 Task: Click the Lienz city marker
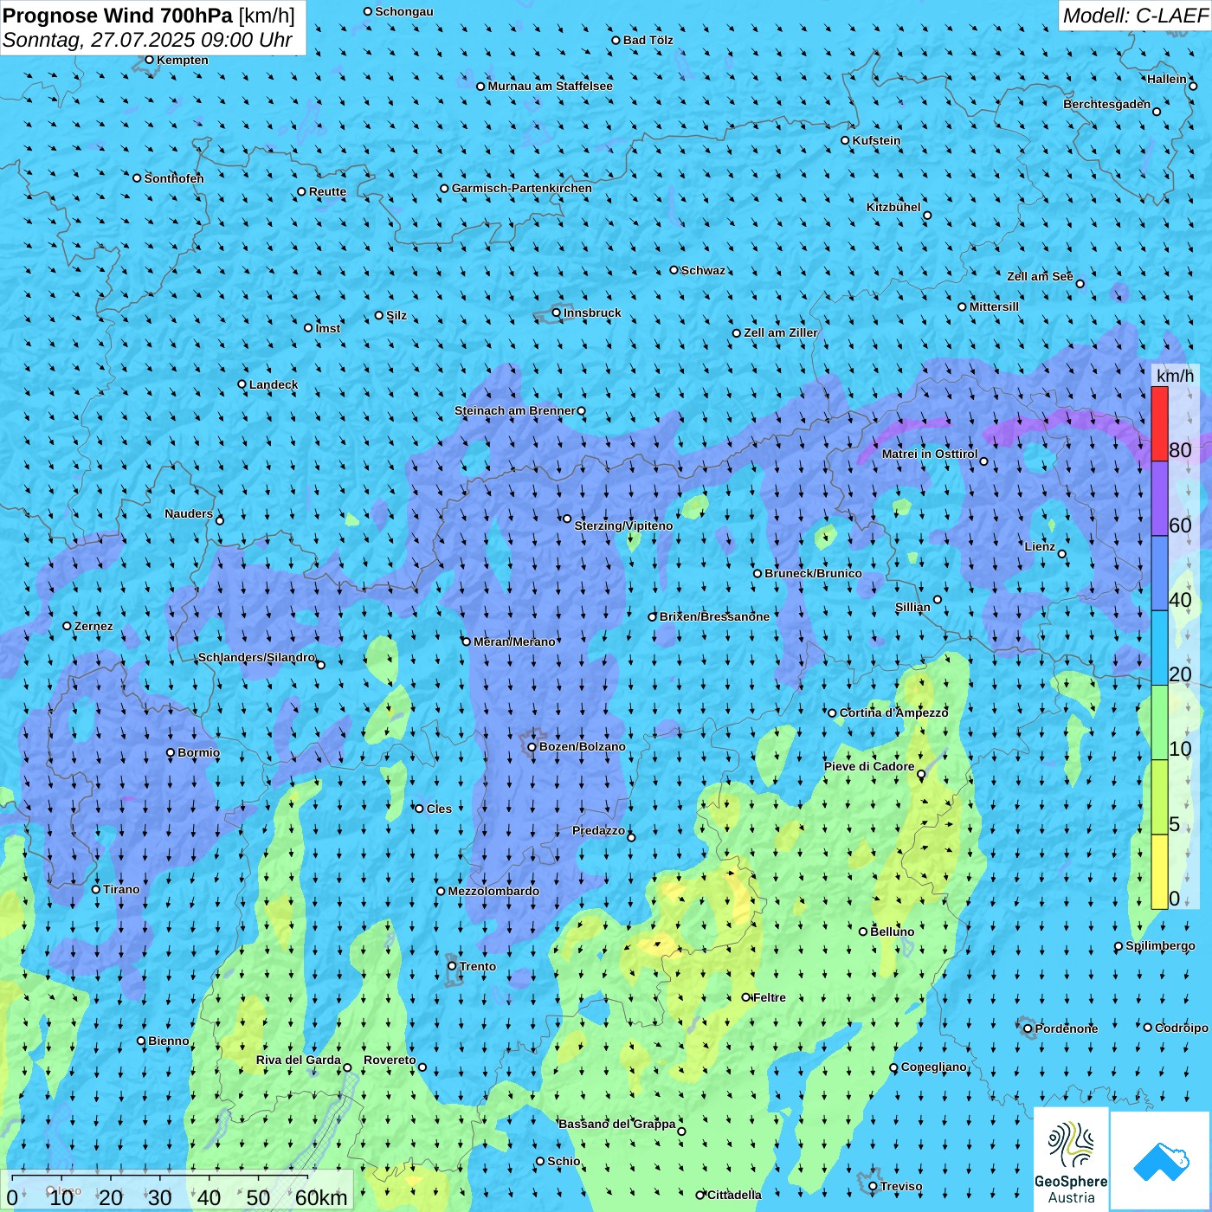1062,554
